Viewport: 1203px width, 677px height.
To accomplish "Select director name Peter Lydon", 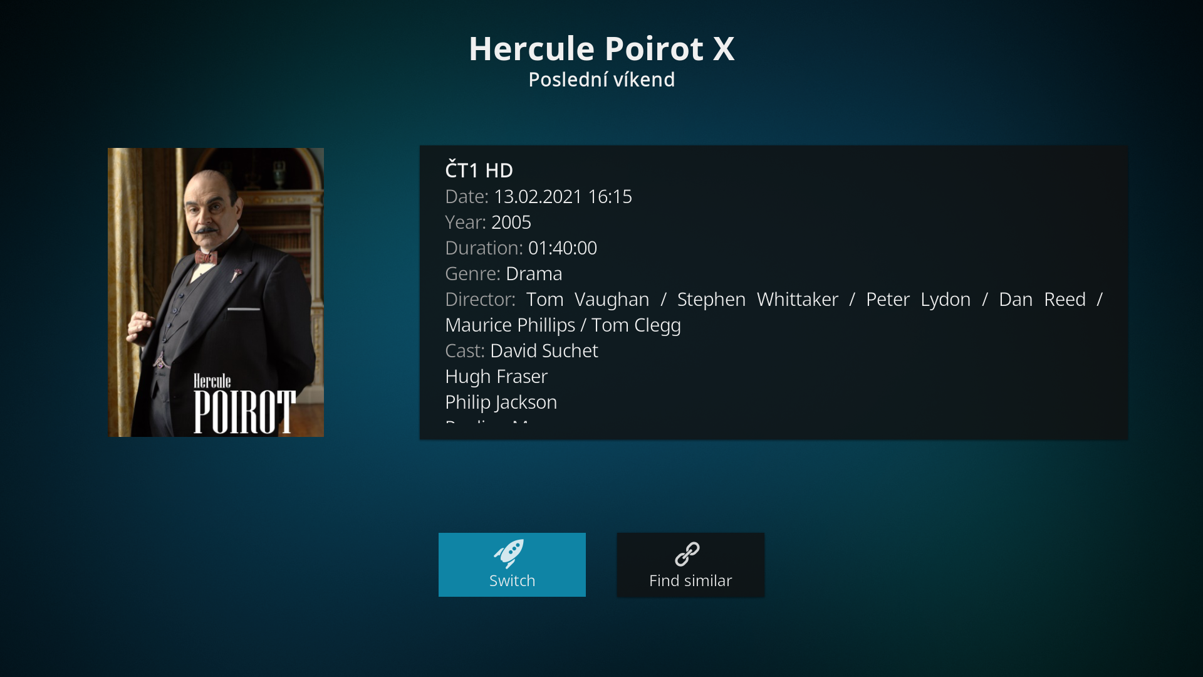I will (919, 299).
